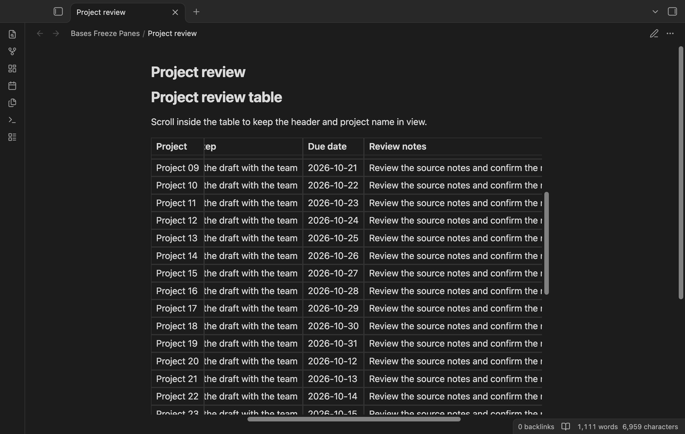685x434 pixels.
Task: Toggle the right sidebar
Action: [x=672, y=11]
